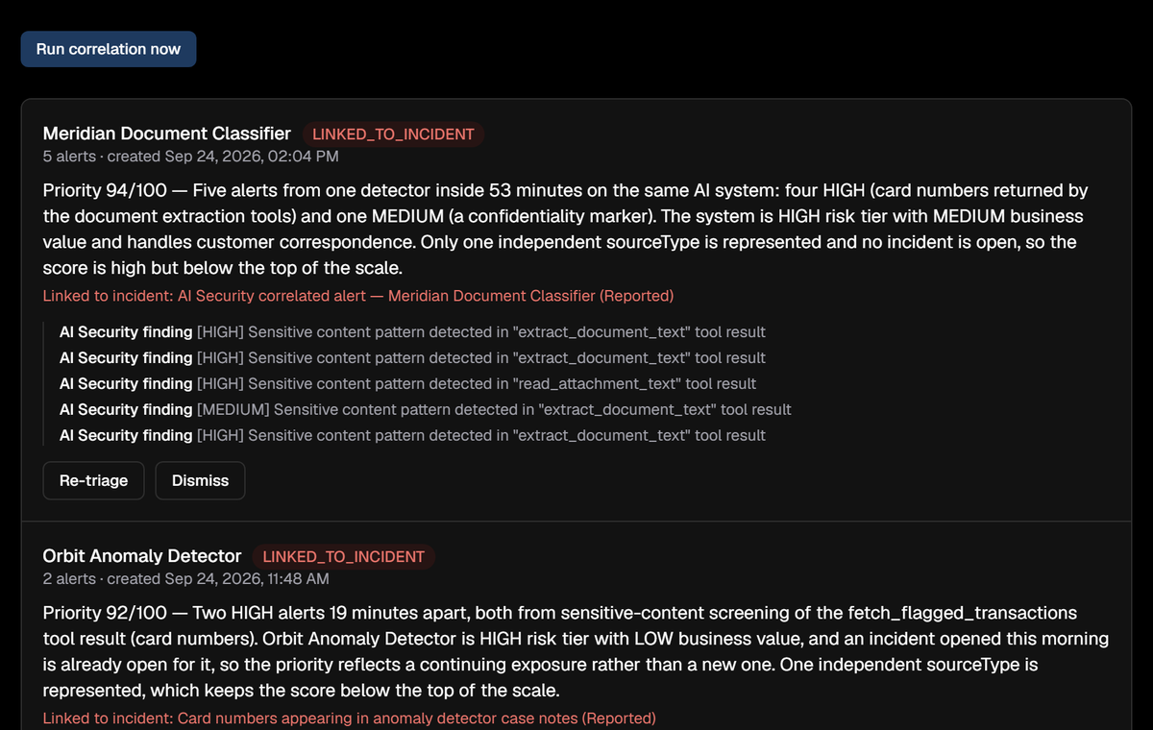The height and width of the screenshot is (730, 1153).
Task: Select the first HIGH extract_document_text finding
Action: point(412,331)
